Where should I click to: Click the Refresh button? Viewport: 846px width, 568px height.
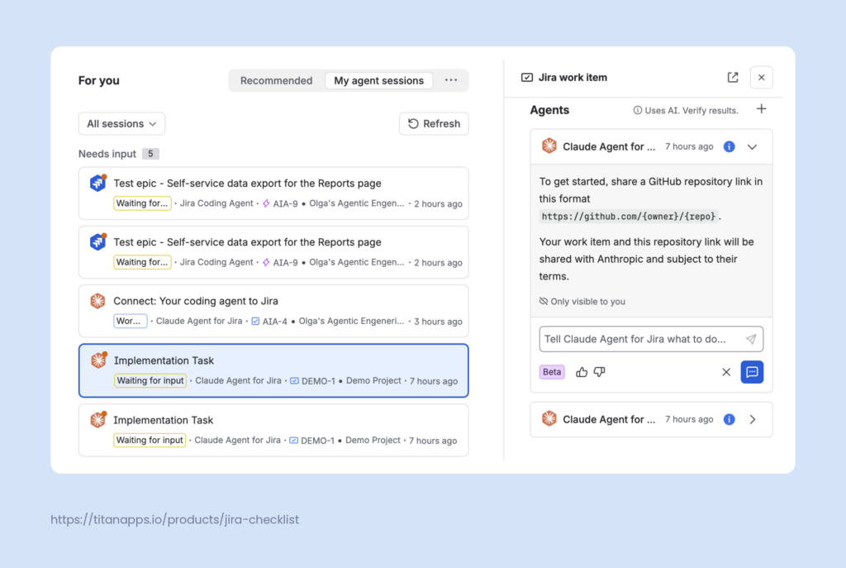click(435, 124)
